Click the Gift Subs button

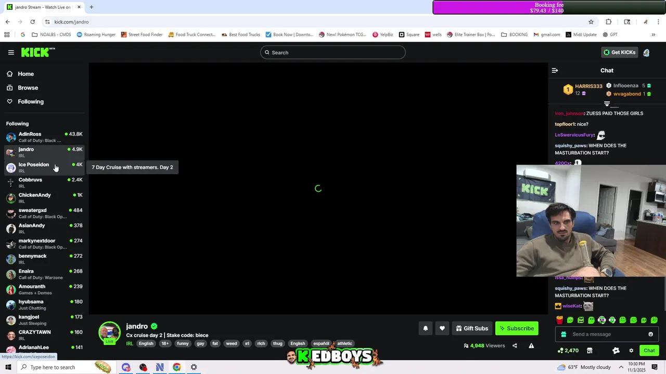[x=472, y=328]
